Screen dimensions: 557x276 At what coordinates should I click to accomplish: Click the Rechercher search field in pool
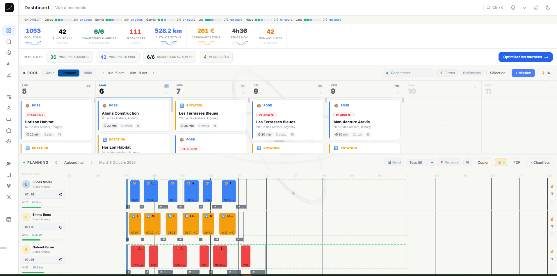tap(408, 73)
